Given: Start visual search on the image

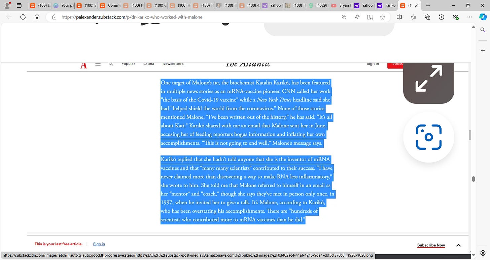Looking at the screenshot, I should pos(428,137).
